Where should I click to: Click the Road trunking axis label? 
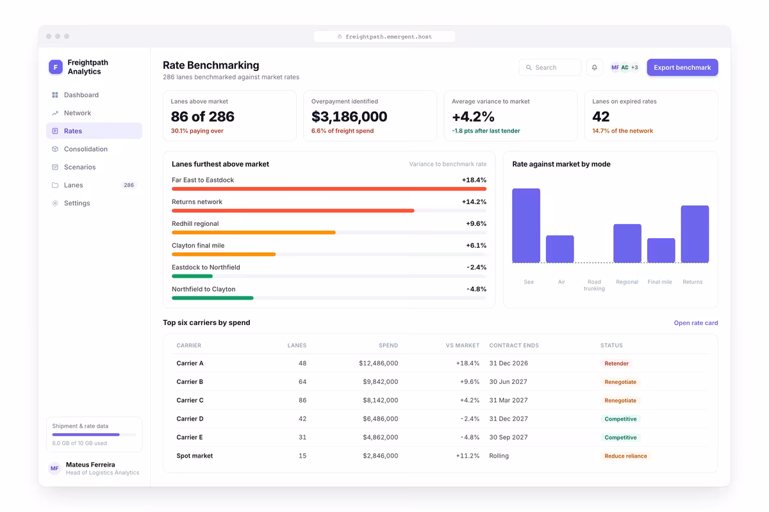594,285
